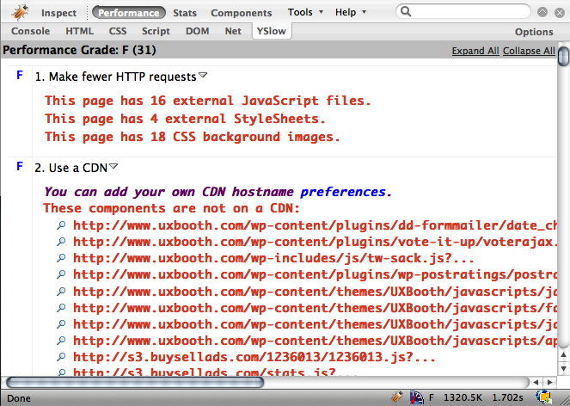
Task: Open the CDN hostname preferences link
Action: (x=343, y=192)
